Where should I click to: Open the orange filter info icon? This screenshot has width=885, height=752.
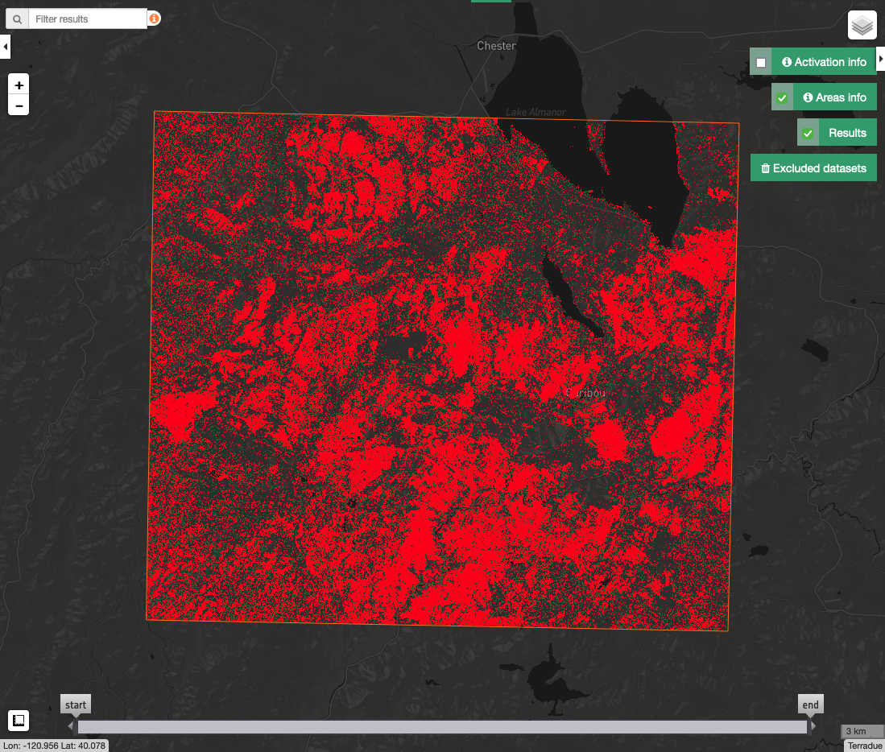tap(154, 19)
